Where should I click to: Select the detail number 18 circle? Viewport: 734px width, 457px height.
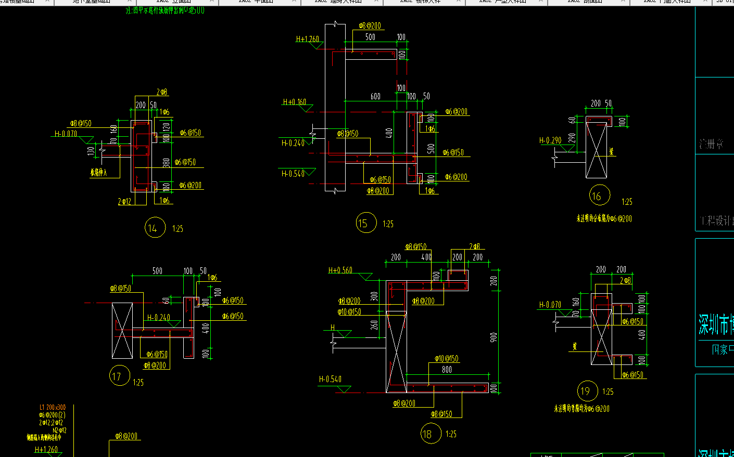[x=431, y=434]
